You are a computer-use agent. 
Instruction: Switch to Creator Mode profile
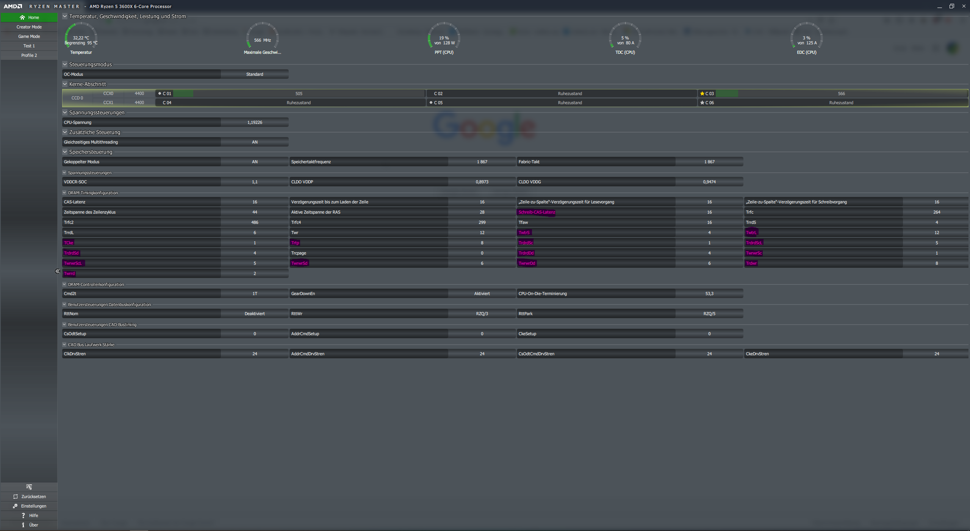pyautogui.click(x=29, y=27)
